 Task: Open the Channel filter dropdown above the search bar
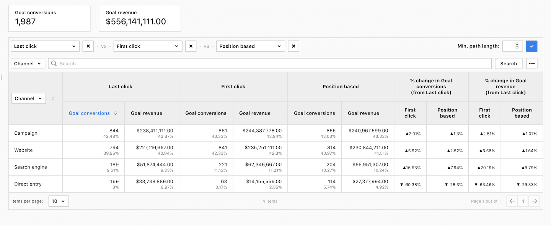click(x=28, y=63)
